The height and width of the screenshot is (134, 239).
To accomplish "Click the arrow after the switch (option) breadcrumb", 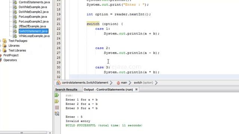I will click(156, 83).
